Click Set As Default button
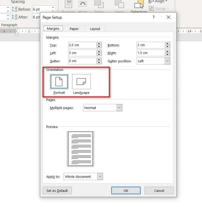Screen dimensions: 202x207 click(57, 191)
